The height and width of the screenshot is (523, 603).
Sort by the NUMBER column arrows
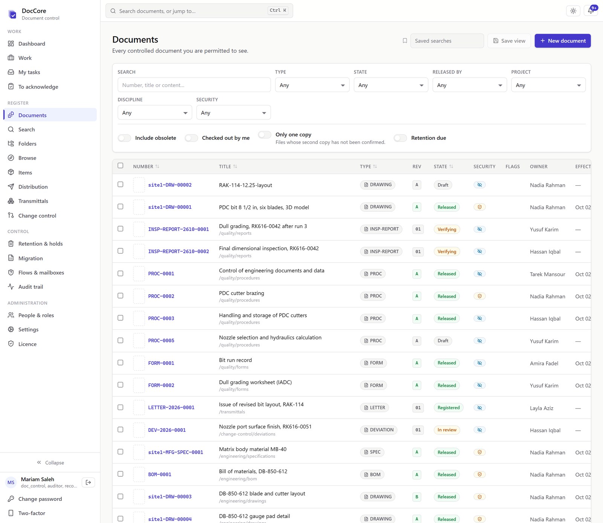click(157, 167)
